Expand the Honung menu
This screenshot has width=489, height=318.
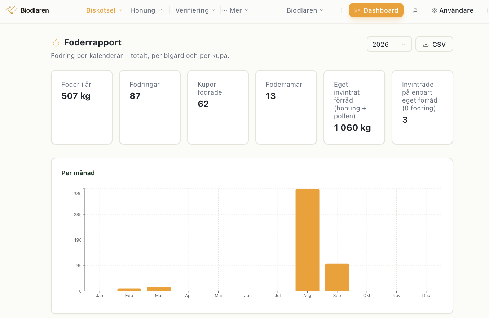click(146, 10)
